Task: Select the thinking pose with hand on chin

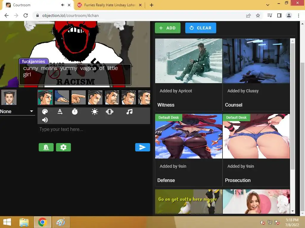Action: coord(112,97)
